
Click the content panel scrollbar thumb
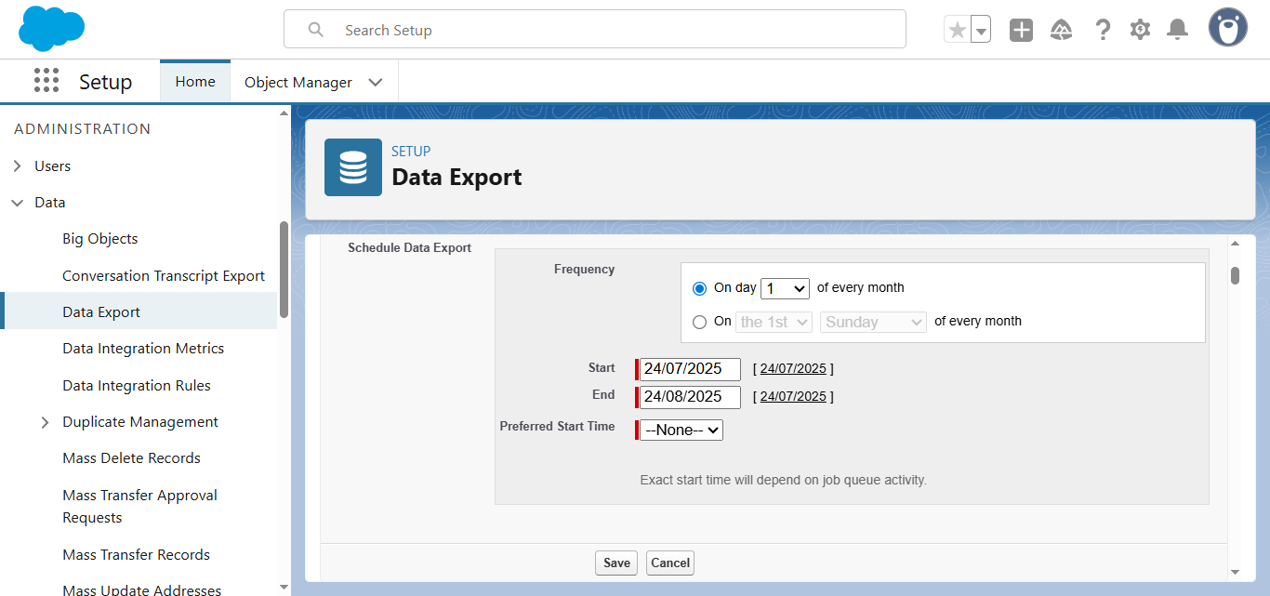(1236, 275)
